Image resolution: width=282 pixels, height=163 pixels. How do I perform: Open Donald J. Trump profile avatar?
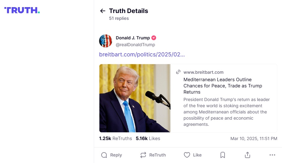coord(106,41)
